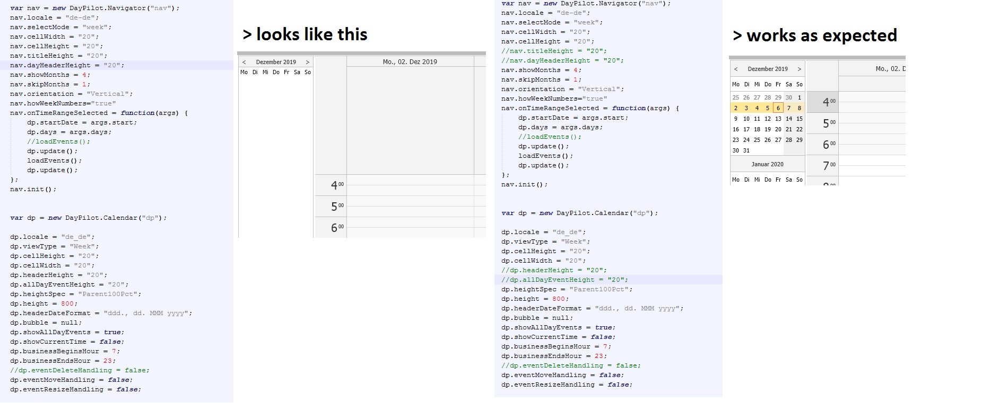Image resolution: width=1008 pixels, height=403 pixels.
Task: Select highlighted December 2 in the right navigator
Action: pos(736,108)
